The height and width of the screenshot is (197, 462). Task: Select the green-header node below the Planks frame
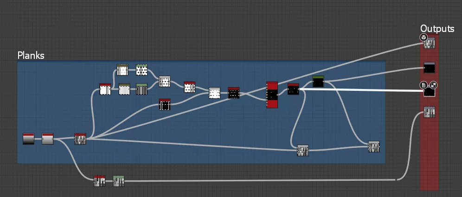point(119,181)
